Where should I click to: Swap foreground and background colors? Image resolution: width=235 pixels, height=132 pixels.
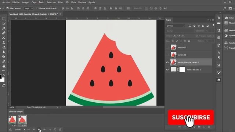tap(4, 75)
